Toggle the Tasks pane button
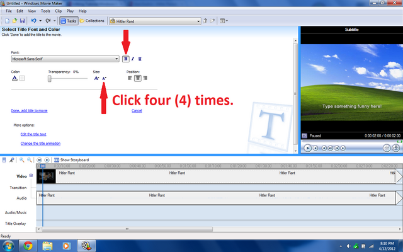Image resolution: width=403 pixels, height=252 pixels. [x=69, y=21]
